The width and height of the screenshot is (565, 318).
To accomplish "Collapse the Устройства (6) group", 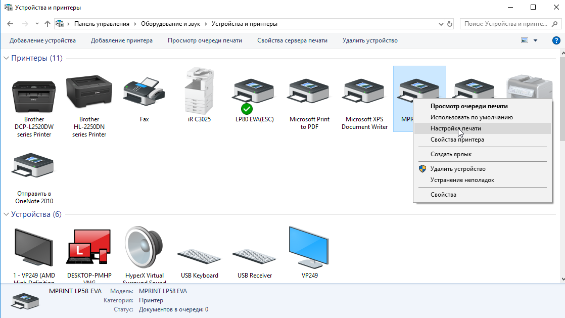I will (6, 214).
